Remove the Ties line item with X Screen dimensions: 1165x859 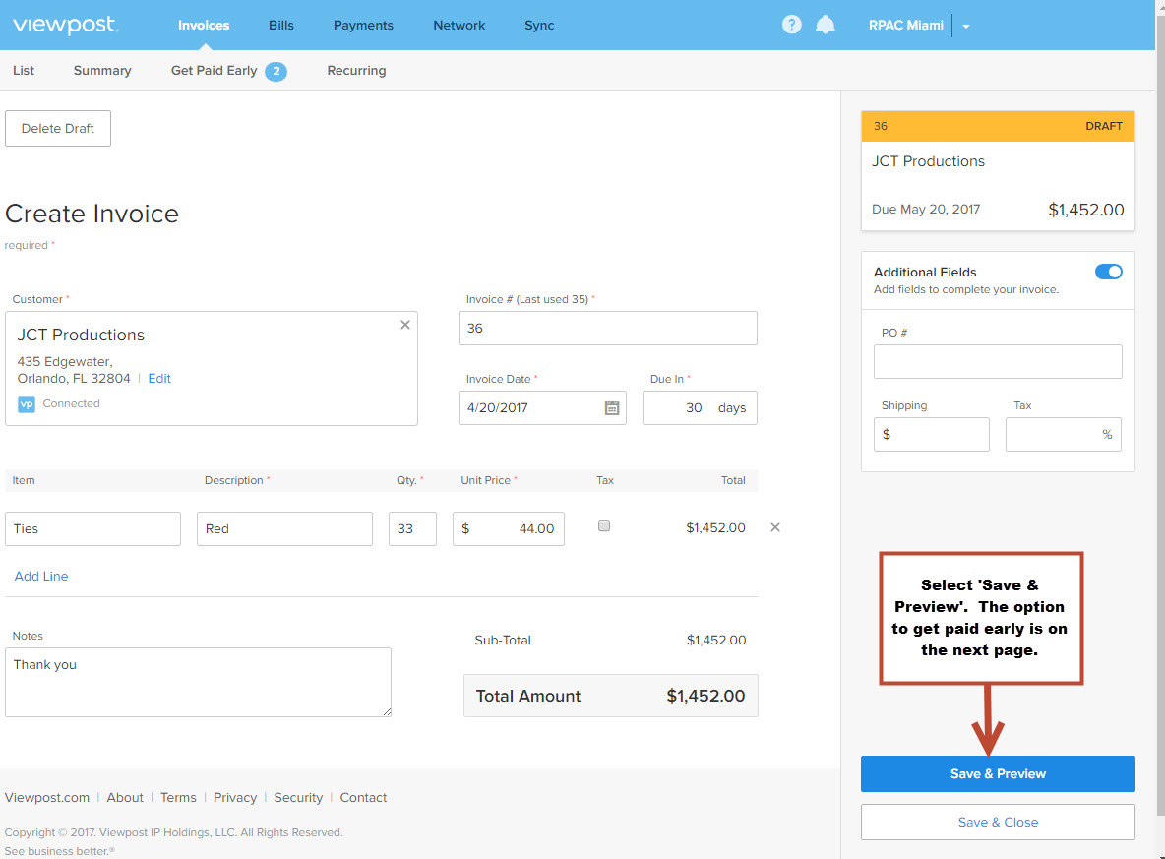click(775, 527)
